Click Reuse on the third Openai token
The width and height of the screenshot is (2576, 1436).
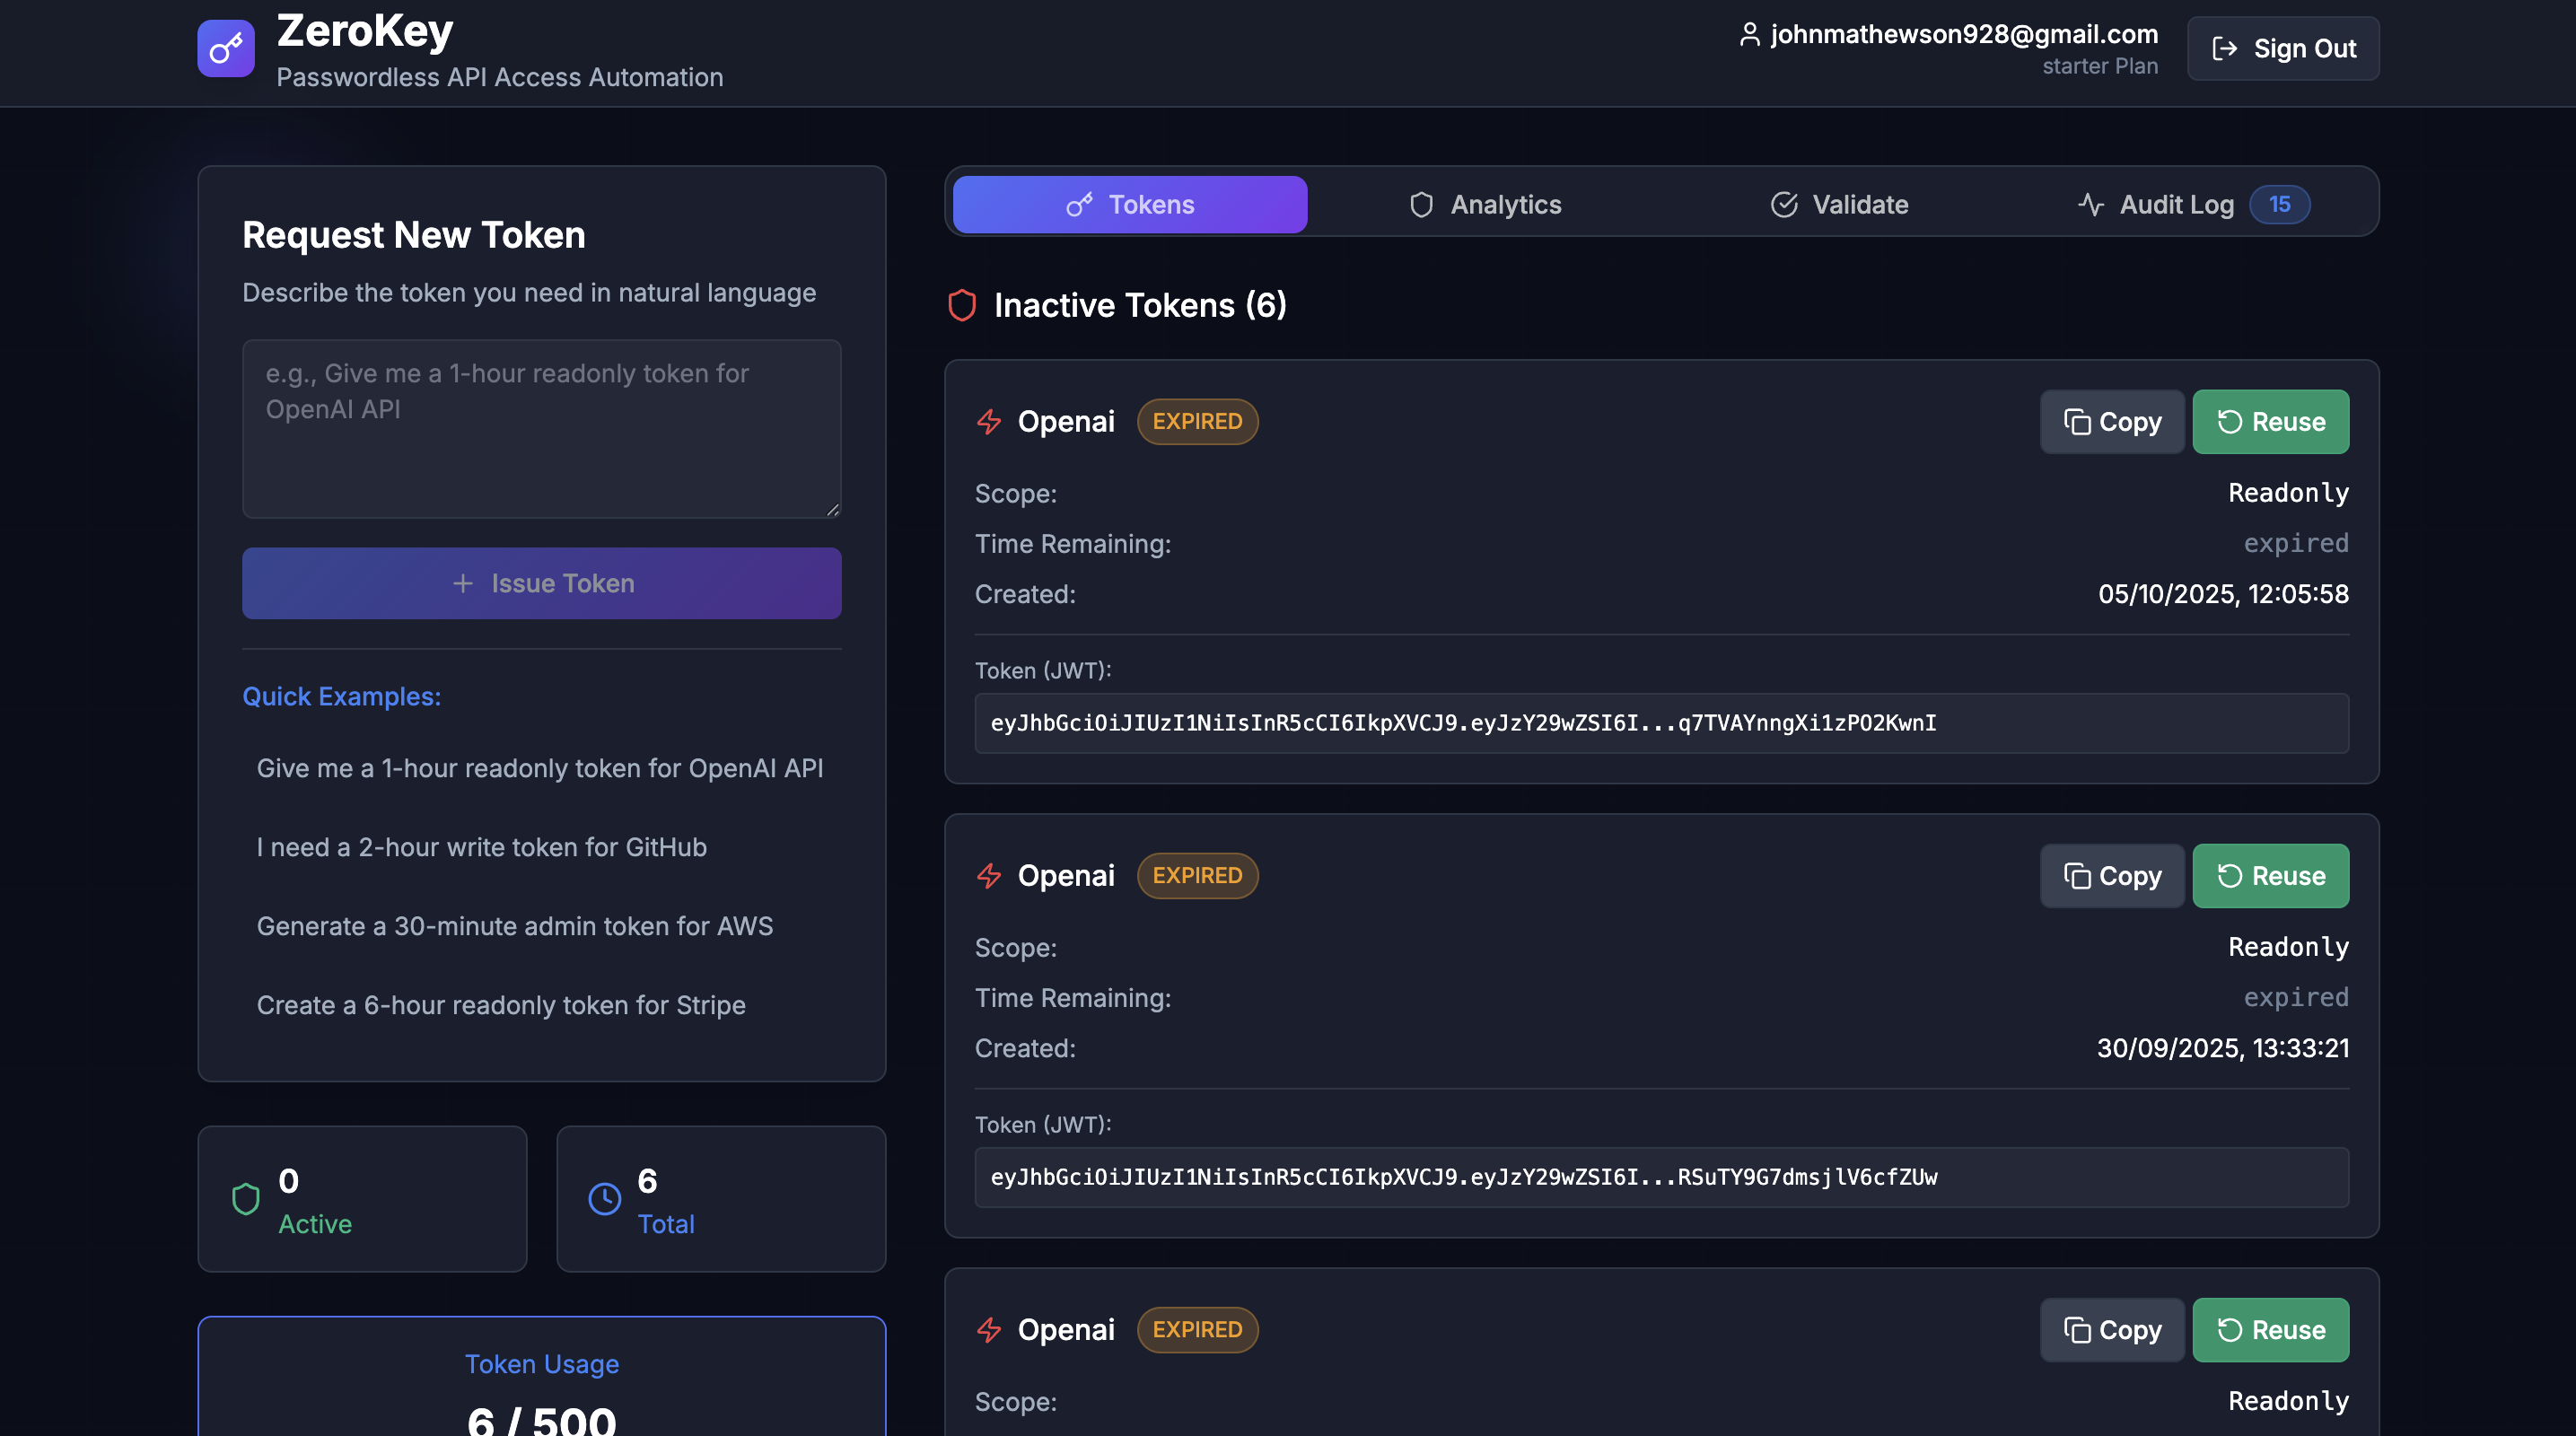tap(2269, 1329)
